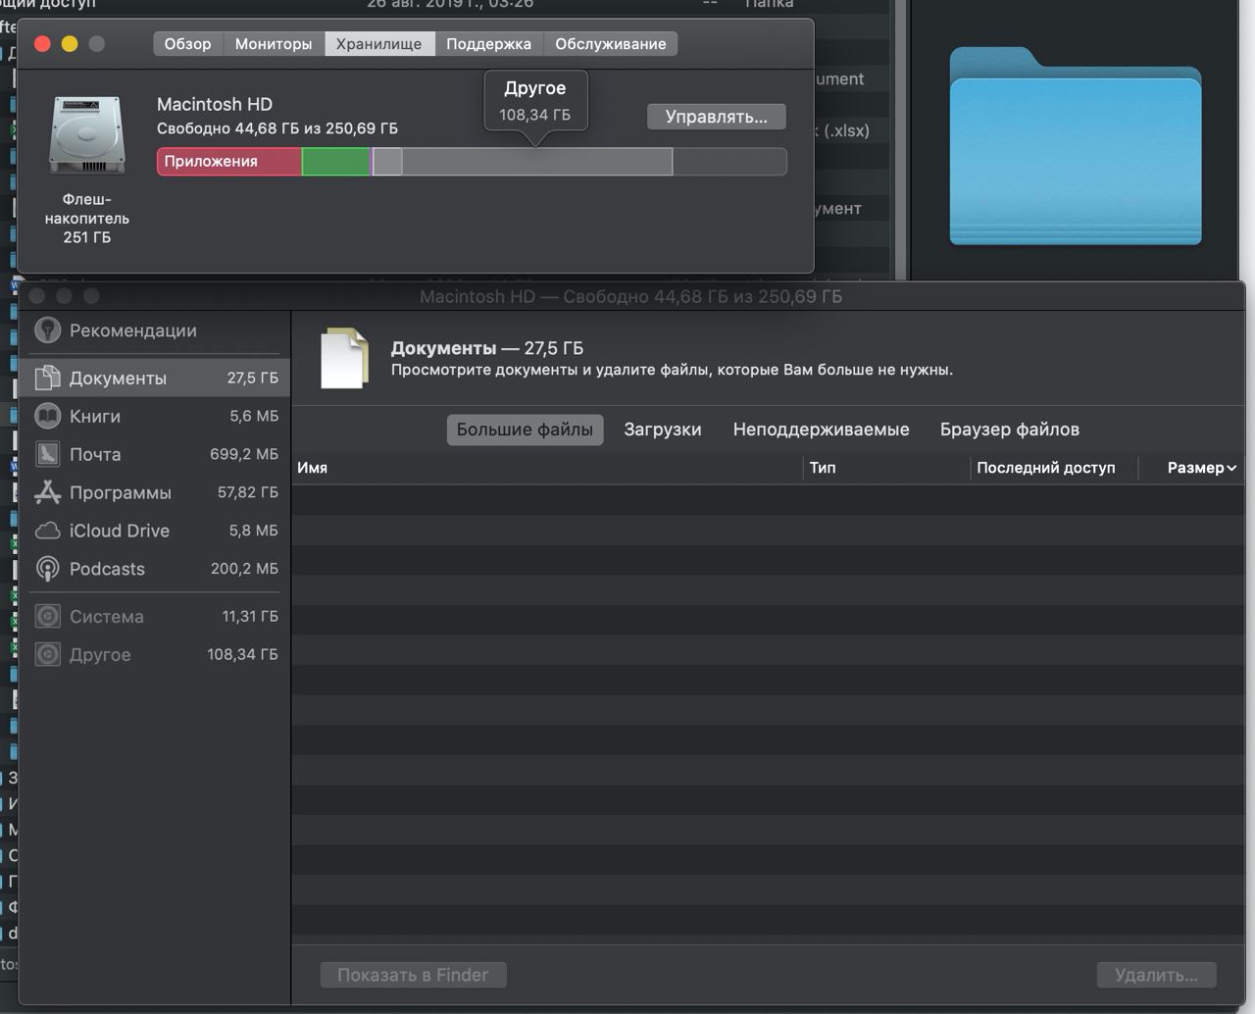The image size is (1255, 1014).
Task: Select iCloud Drive 5,8 МБ row
Action: click(x=154, y=531)
